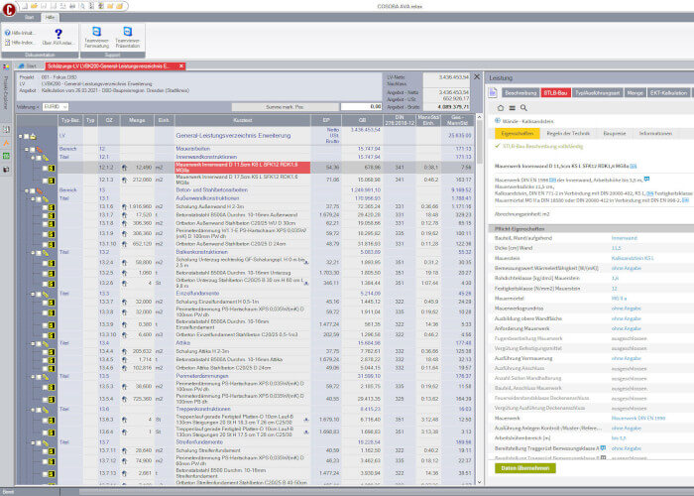Toggle checkbox for position 13.2.4
Image resolution: width=694 pixels, height=496 pixels.
[45, 263]
